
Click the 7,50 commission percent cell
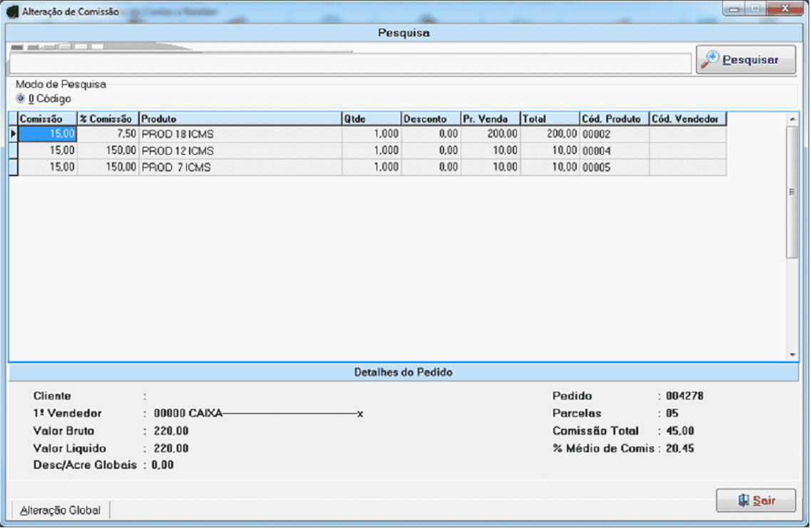[x=107, y=133]
